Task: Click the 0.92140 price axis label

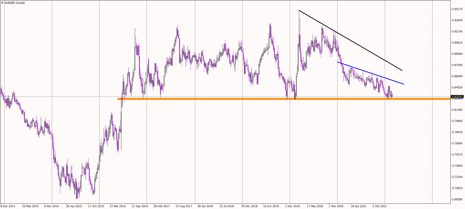Action: click(x=457, y=31)
